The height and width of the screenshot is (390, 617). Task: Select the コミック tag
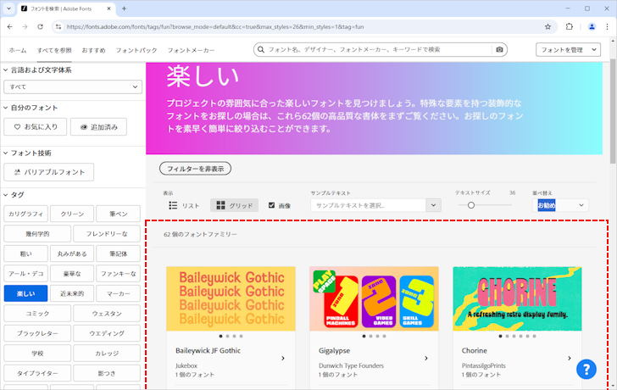point(37,313)
